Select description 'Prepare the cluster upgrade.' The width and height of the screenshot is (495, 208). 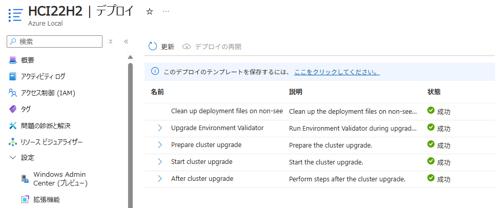point(331,145)
